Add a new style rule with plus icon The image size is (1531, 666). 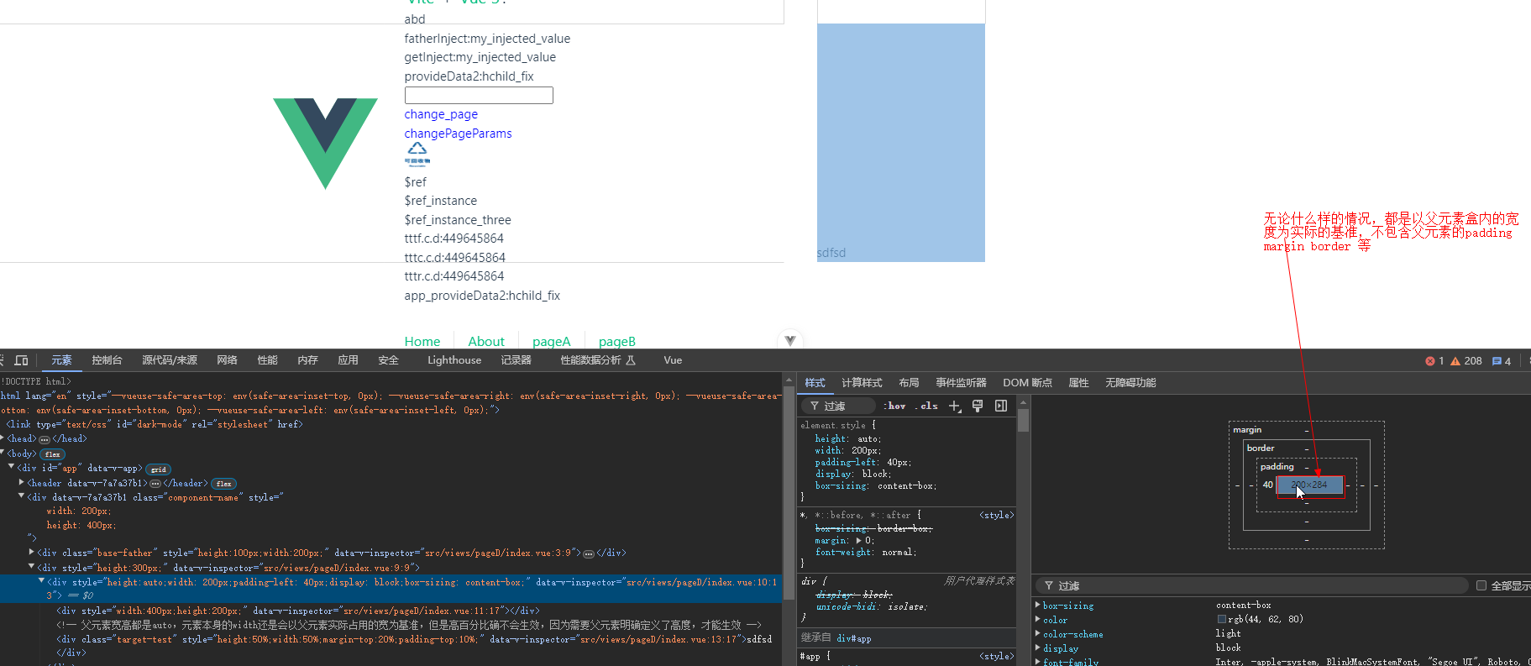coord(955,406)
